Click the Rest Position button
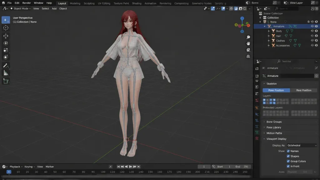This screenshot has height=180, width=320. pos(304,90)
